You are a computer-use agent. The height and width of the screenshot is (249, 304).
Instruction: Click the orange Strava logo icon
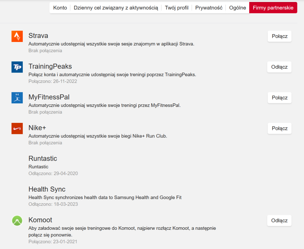[x=17, y=36]
